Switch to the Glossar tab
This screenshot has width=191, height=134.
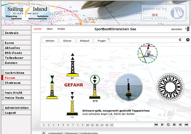(x=67, y=41)
